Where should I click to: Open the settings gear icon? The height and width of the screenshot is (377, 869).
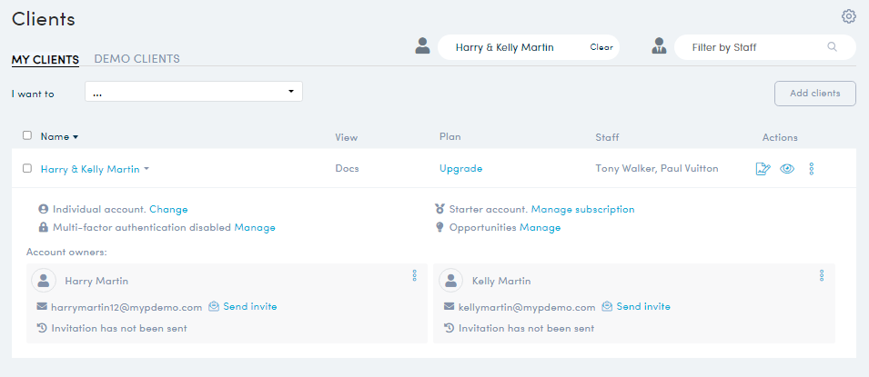pos(848,16)
